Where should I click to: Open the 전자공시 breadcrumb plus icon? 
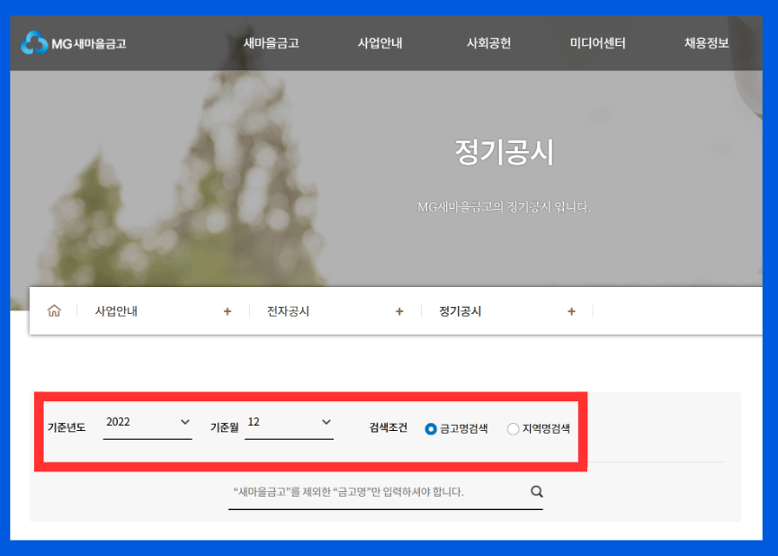click(399, 310)
